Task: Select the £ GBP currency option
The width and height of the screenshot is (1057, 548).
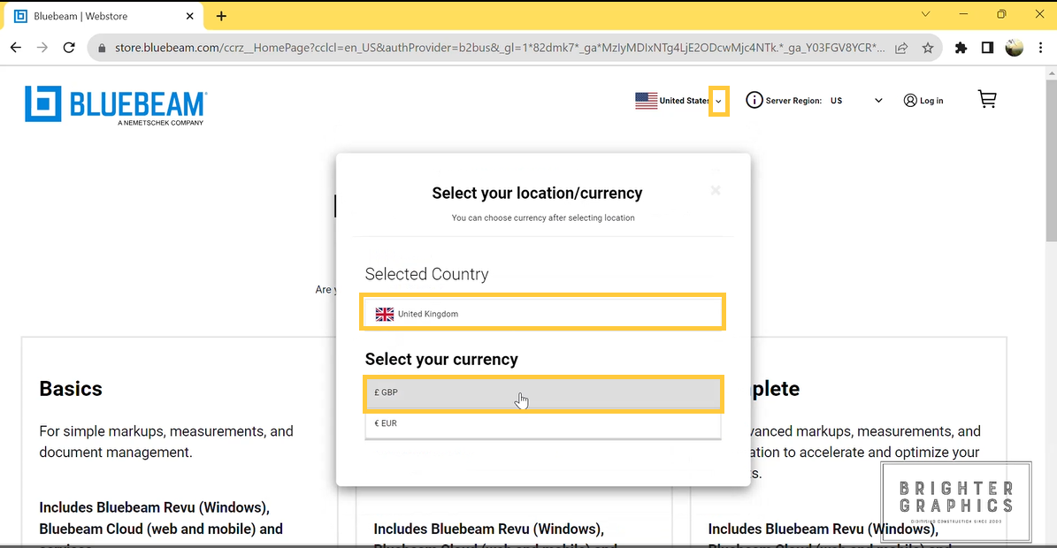Action: point(542,392)
